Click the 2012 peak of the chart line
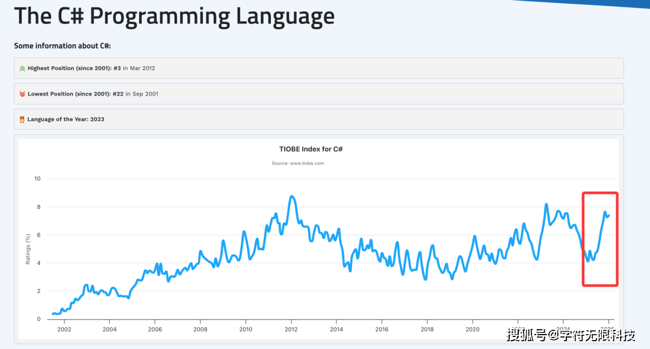650x349 pixels. tap(293, 196)
